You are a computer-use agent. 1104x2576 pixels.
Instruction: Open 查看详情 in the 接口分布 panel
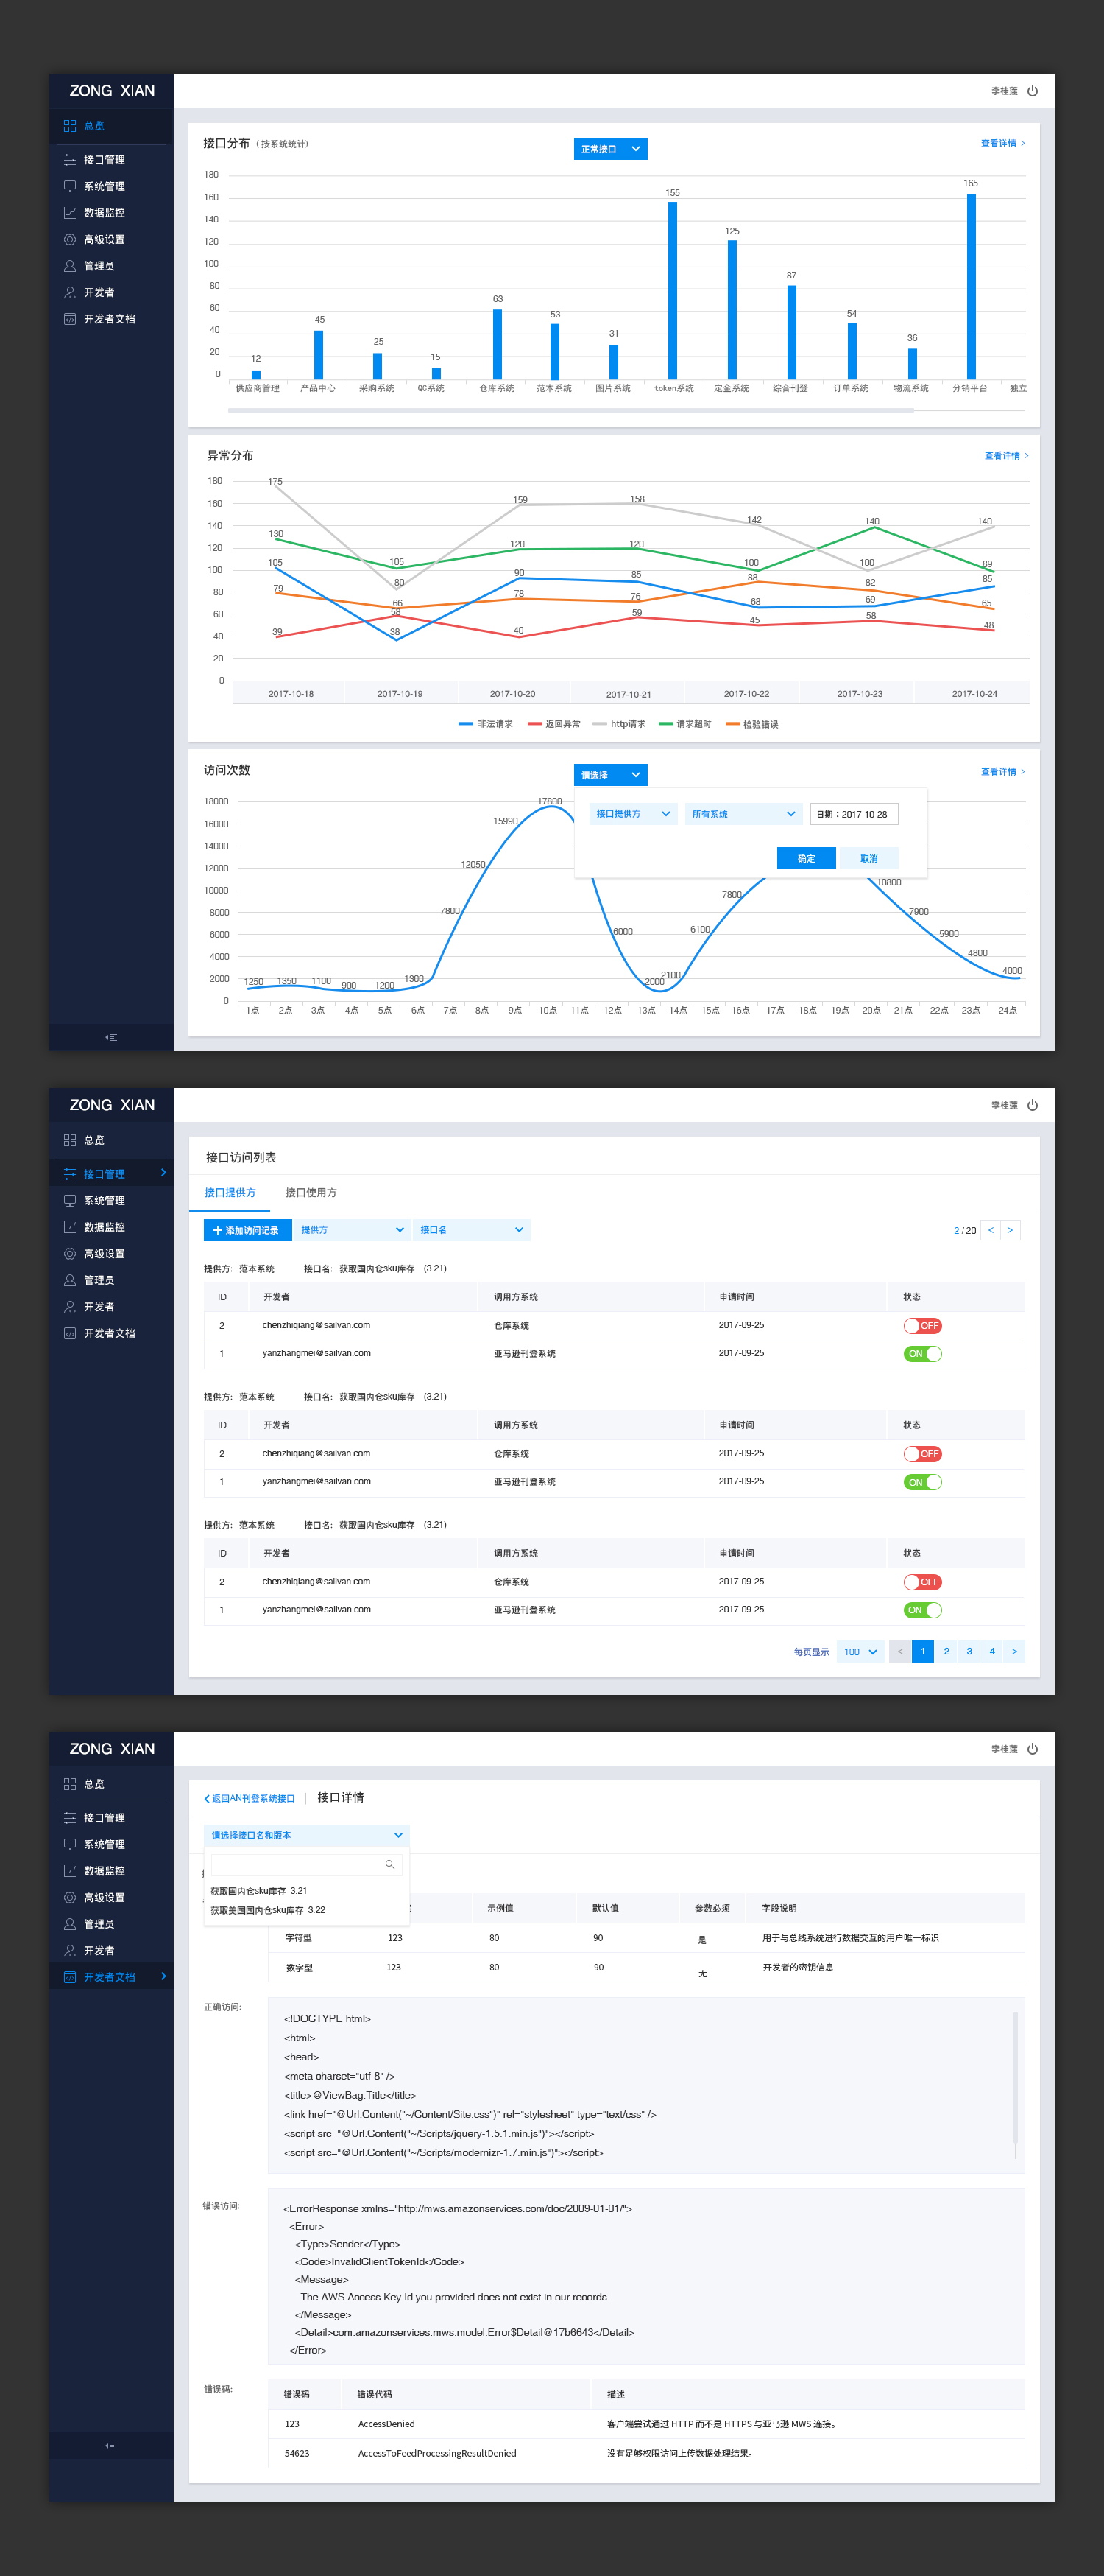click(1002, 143)
